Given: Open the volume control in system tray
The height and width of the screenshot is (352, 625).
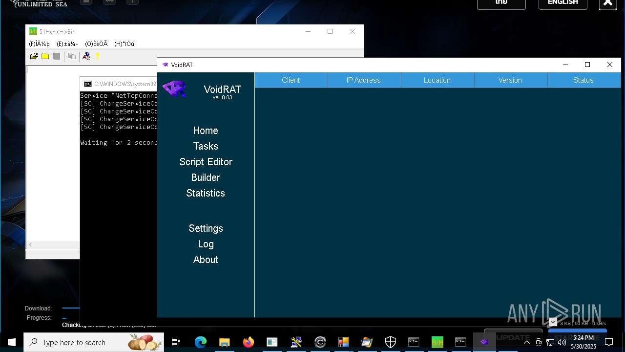Looking at the screenshot, I should click(x=561, y=342).
